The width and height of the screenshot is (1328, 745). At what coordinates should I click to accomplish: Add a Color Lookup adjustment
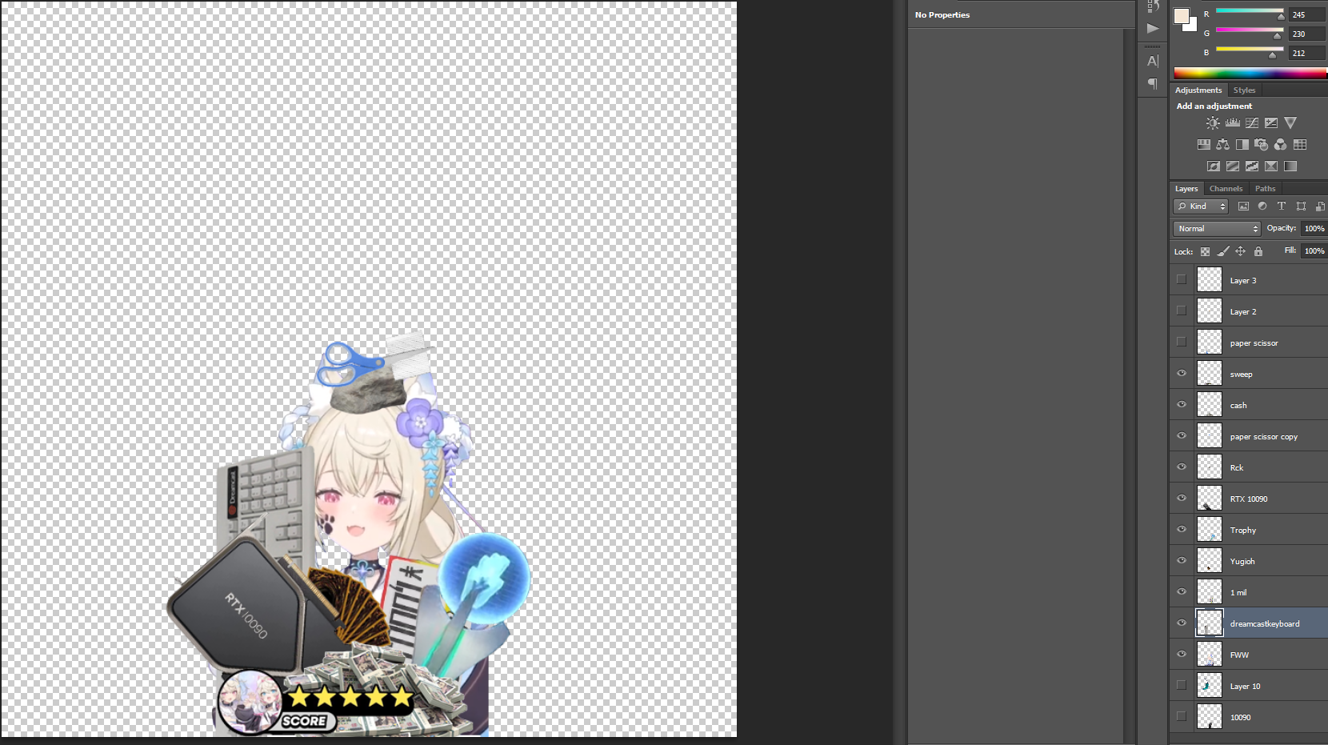point(1300,145)
